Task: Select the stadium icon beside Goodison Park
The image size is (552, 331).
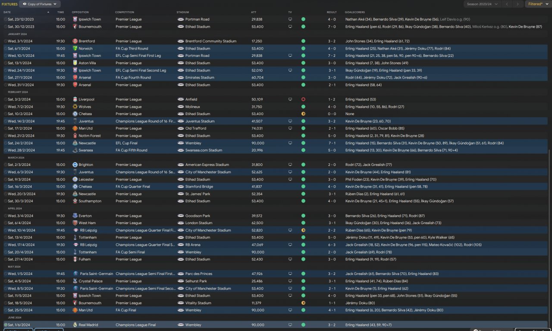Action: (181, 216)
